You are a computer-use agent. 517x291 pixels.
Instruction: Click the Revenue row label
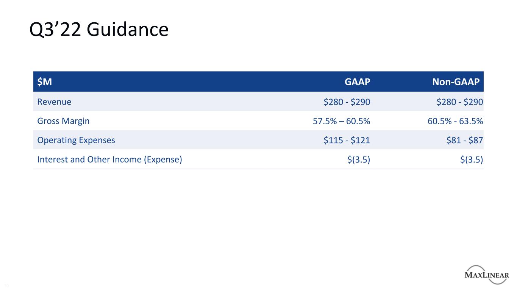tap(54, 102)
